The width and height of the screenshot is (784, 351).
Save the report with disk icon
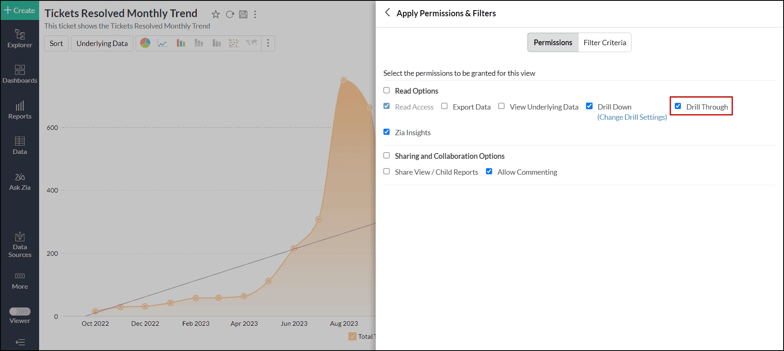pos(243,15)
